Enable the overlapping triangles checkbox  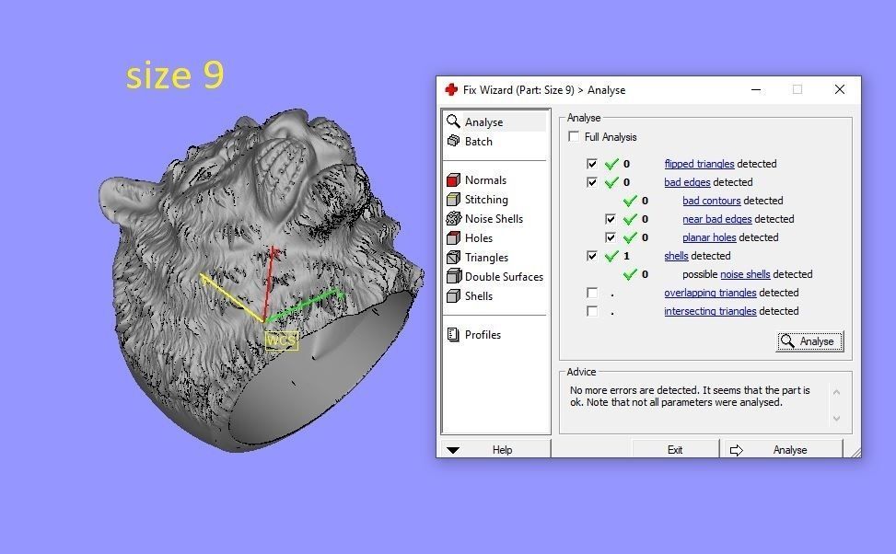coord(592,293)
